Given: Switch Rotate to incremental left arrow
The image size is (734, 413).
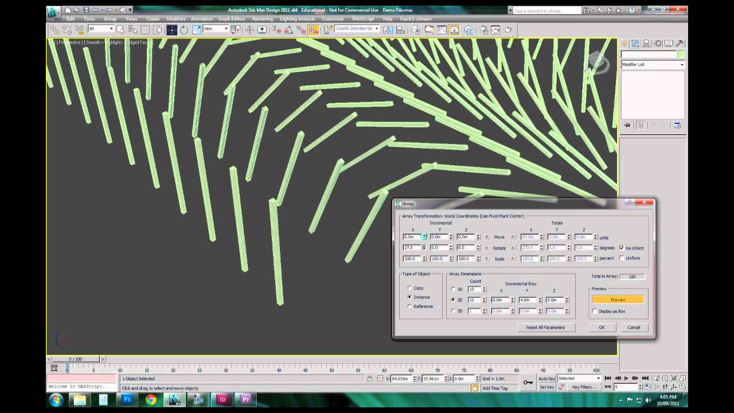Looking at the screenshot, I should coord(487,248).
